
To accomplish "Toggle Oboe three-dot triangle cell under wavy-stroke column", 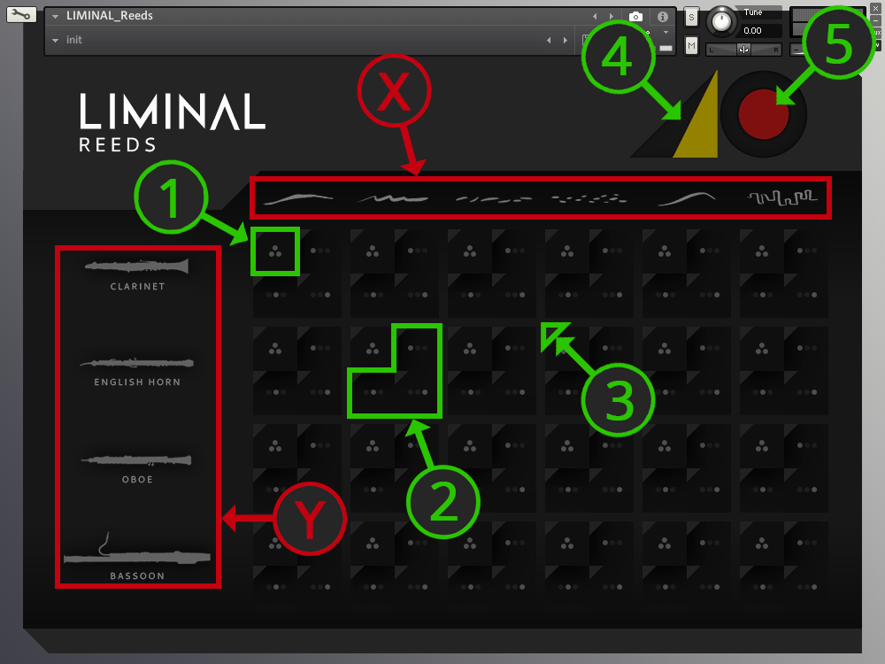I will point(373,446).
